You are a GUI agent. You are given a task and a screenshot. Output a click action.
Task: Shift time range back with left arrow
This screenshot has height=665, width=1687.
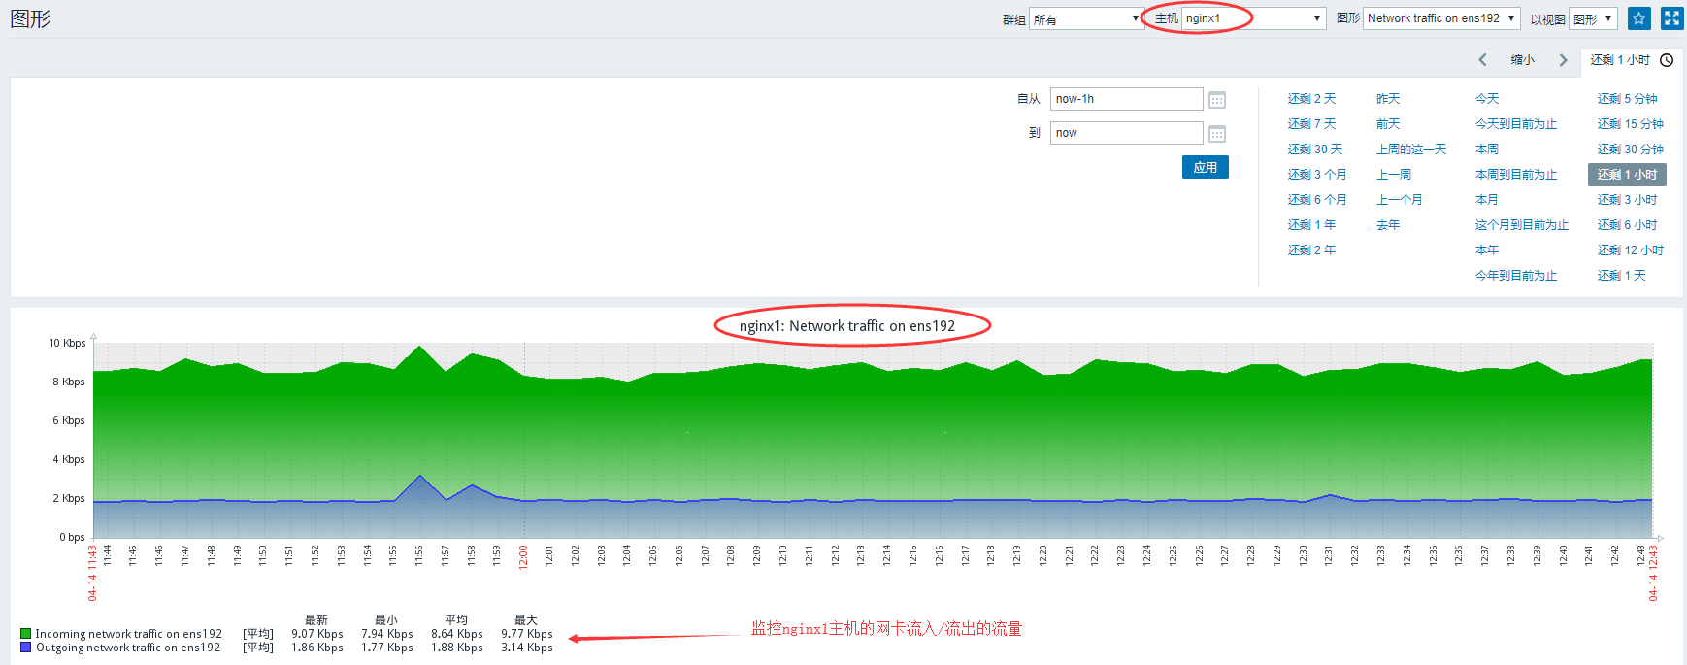pyautogui.click(x=1482, y=60)
